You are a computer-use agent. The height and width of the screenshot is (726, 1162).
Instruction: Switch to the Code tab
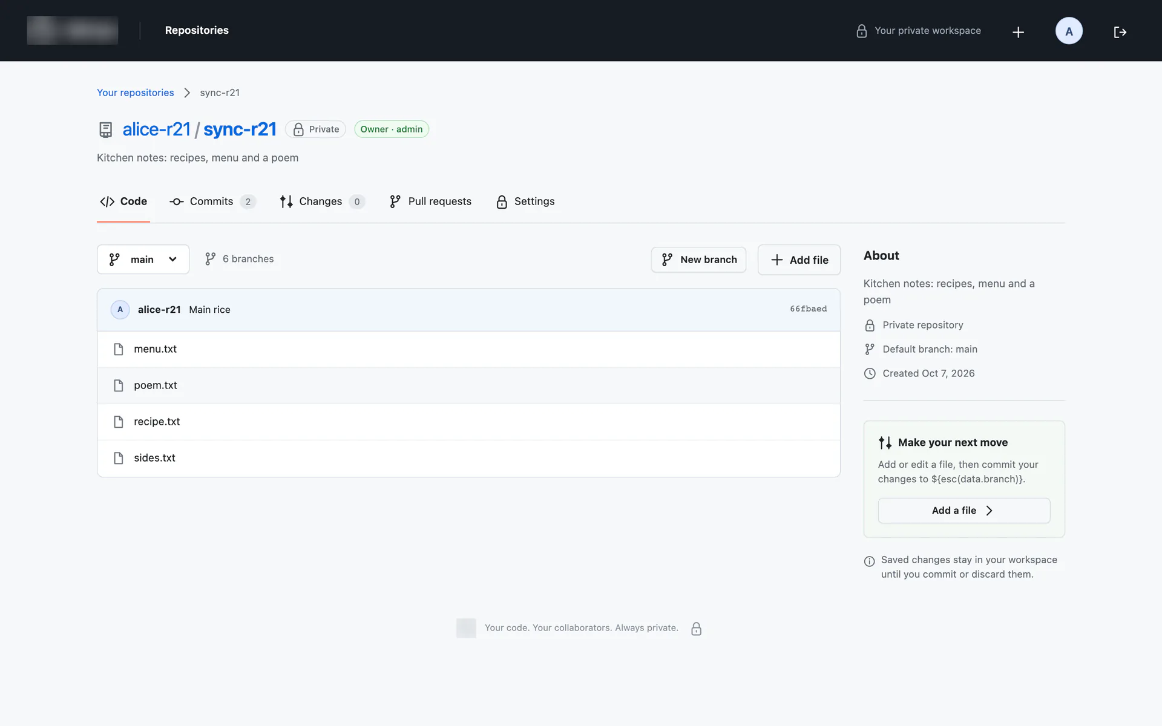123,201
